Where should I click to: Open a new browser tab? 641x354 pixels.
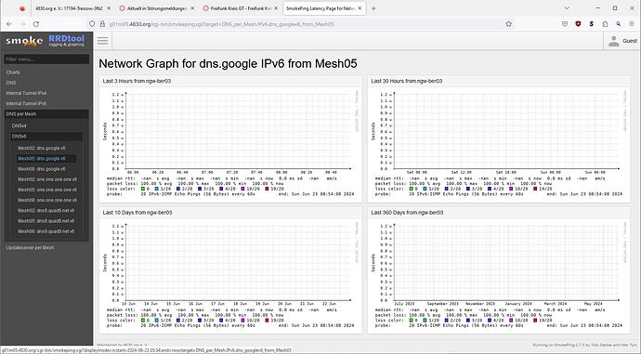pyautogui.click(x=373, y=8)
